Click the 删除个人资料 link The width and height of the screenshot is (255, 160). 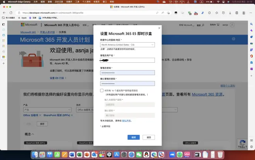tap(228, 86)
